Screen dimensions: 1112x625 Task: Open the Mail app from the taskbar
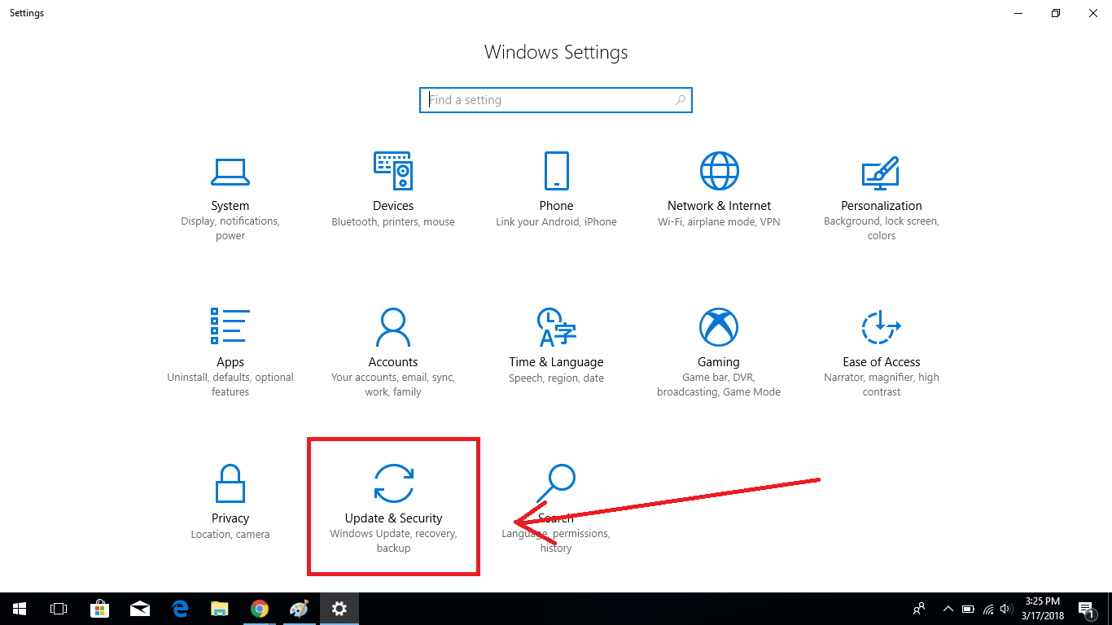[x=140, y=609]
